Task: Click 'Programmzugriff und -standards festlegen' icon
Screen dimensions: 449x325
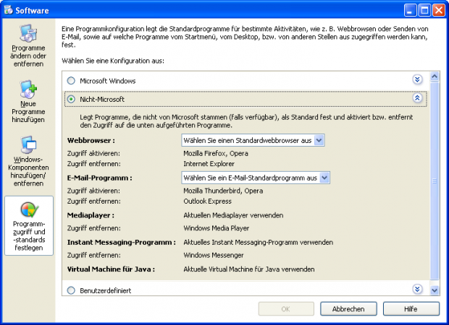Action: coord(28,225)
